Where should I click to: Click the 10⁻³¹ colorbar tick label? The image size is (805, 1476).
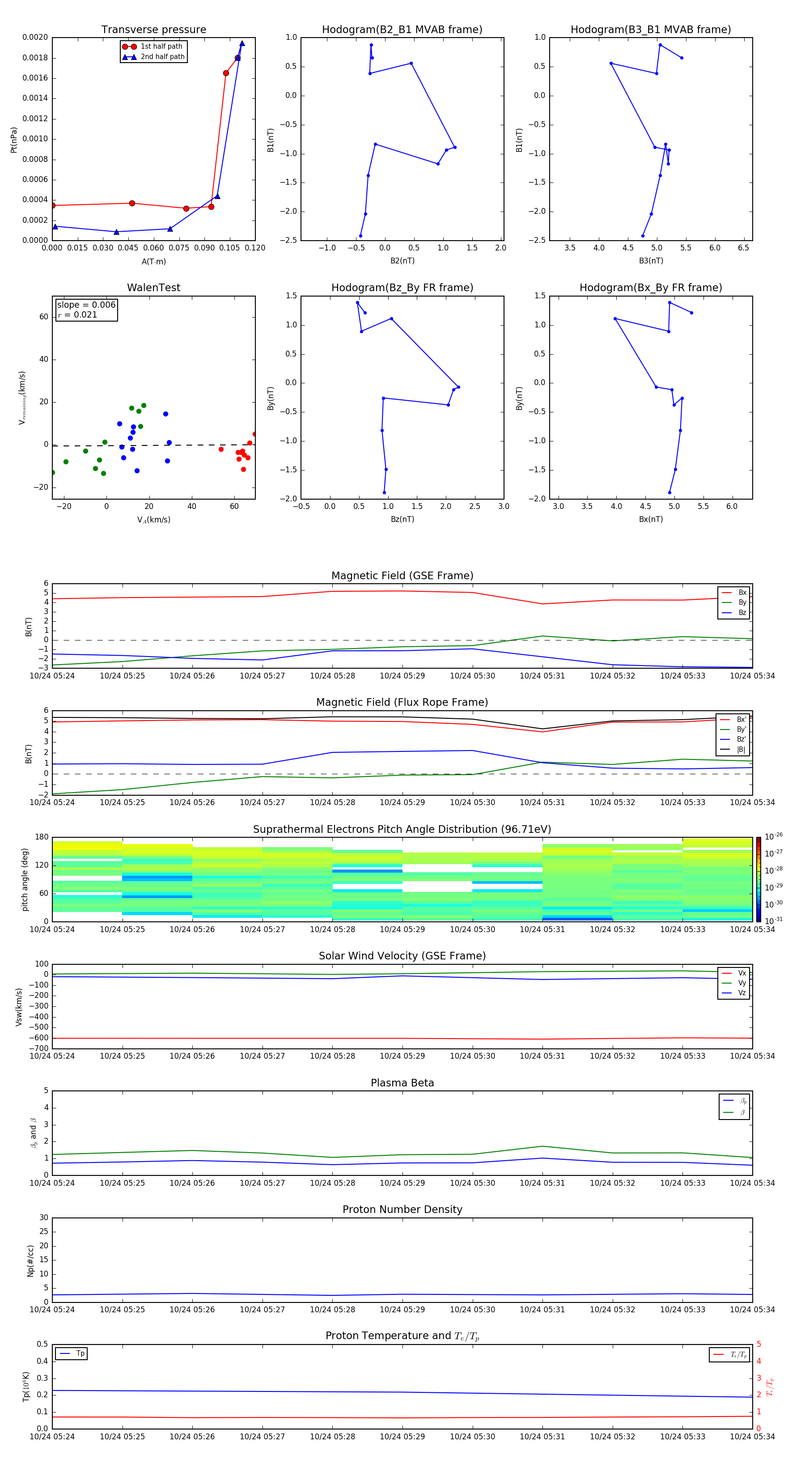click(x=774, y=921)
